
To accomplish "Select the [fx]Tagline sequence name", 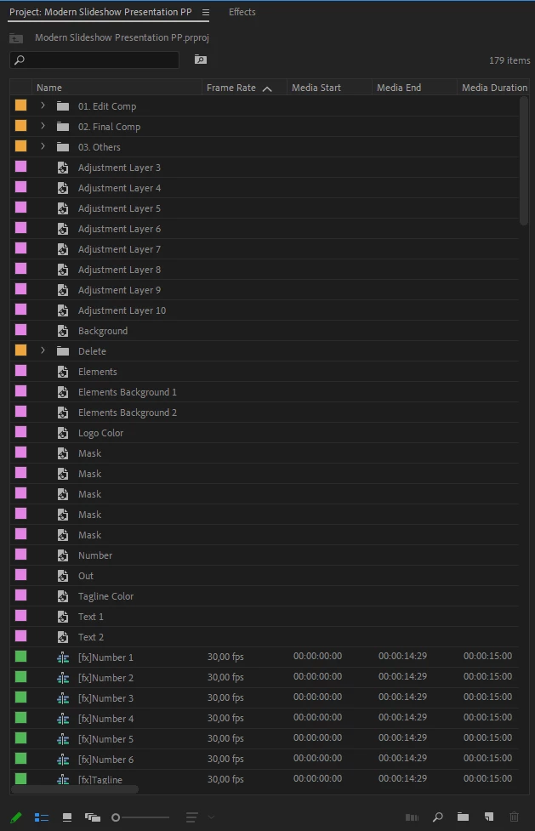I will point(100,780).
